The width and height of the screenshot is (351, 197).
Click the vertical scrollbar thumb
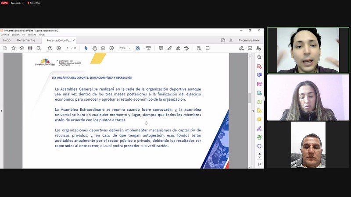click(250, 98)
